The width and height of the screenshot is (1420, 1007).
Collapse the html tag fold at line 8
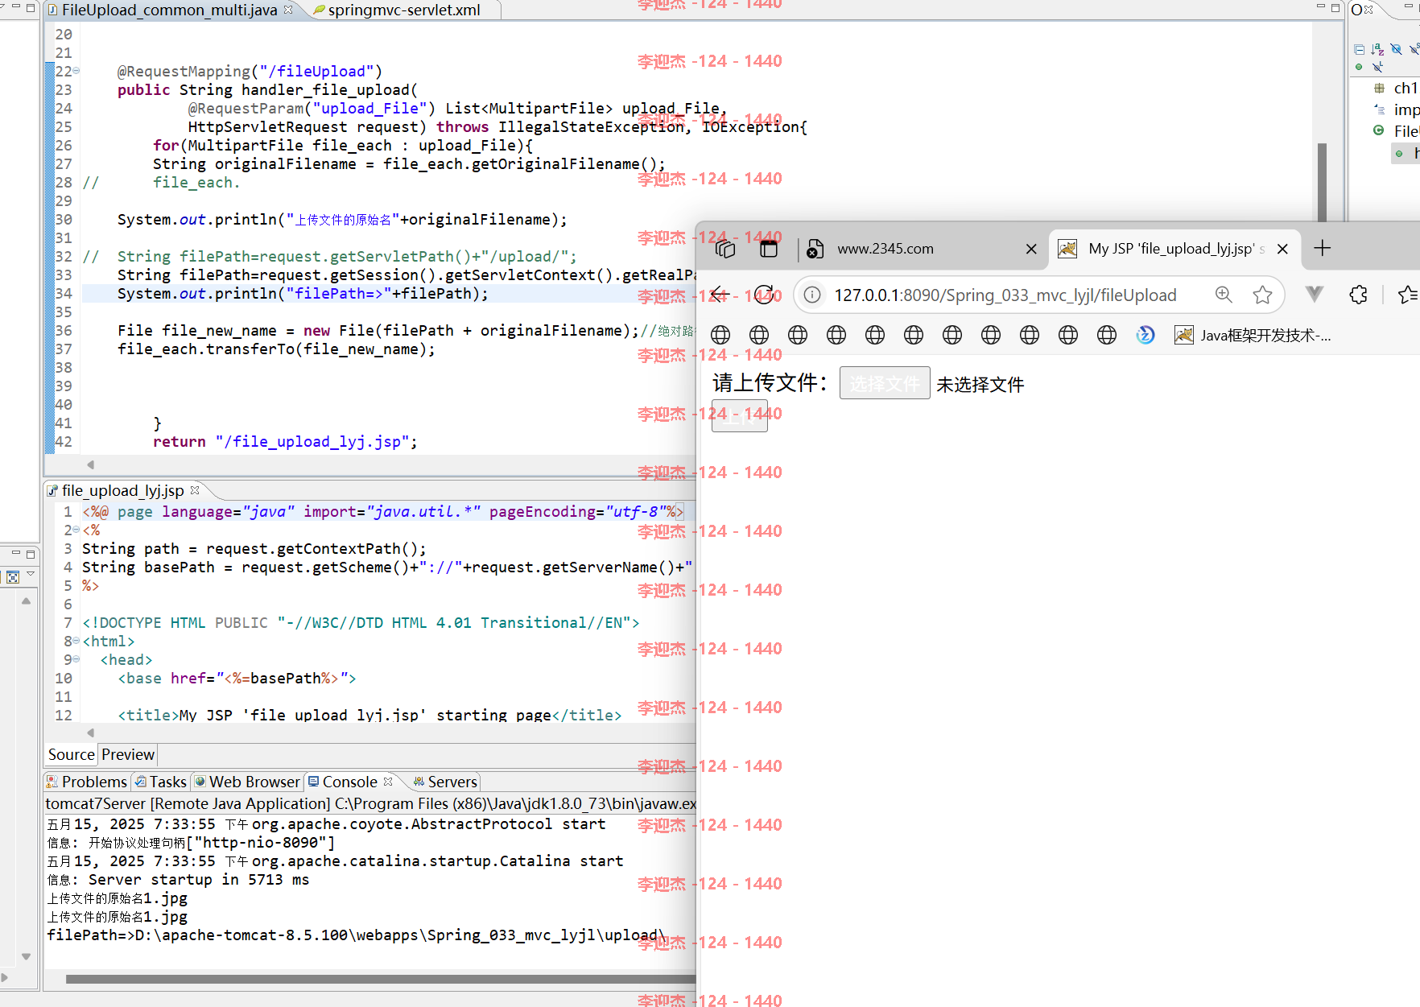pos(76,641)
